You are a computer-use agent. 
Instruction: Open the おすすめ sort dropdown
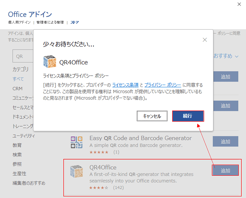(226, 56)
